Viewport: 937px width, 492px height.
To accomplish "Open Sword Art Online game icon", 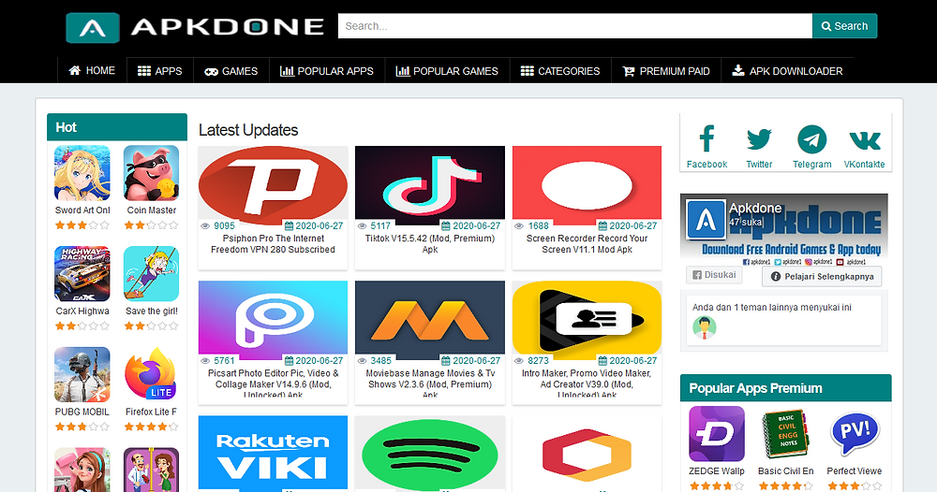I will pos(82,173).
